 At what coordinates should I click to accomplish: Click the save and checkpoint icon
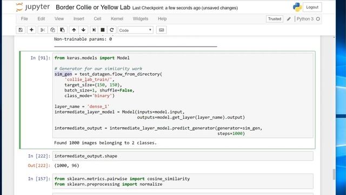click(x=21, y=30)
